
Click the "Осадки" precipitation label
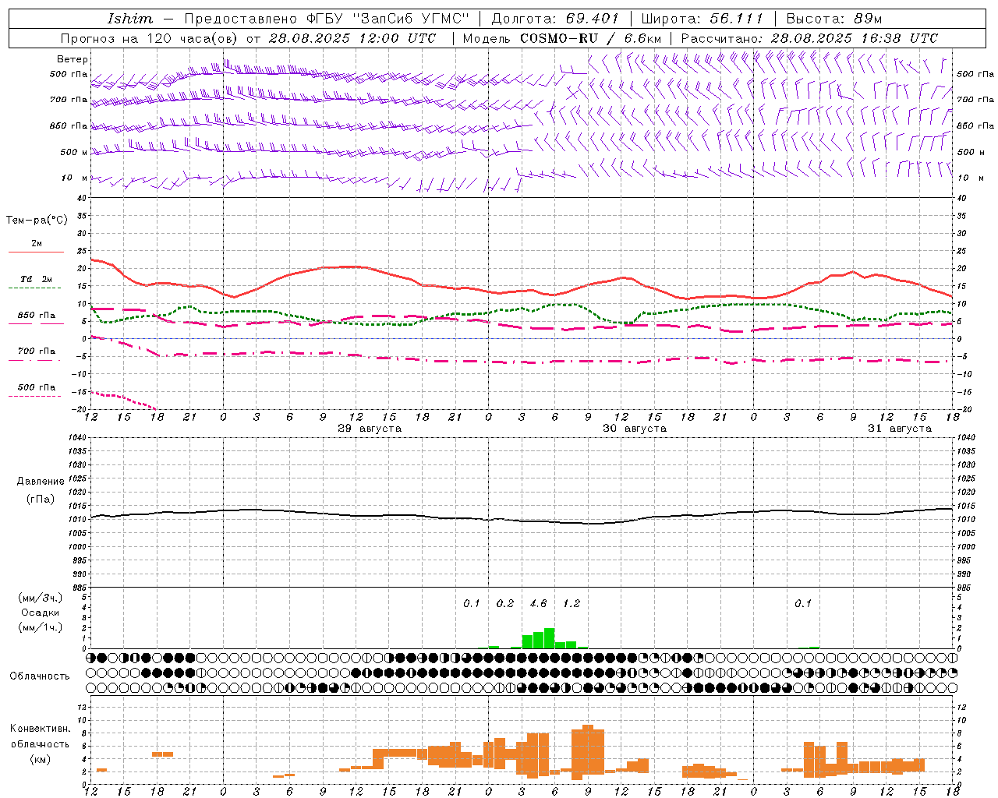pos(41,613)
